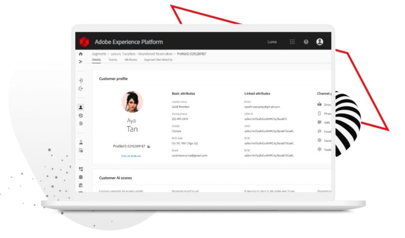This screenshot has height=238, width=405.
Task: Click the red Adobe Experience Platform logo
Action: pyautogui.click(x=84, y=42)
